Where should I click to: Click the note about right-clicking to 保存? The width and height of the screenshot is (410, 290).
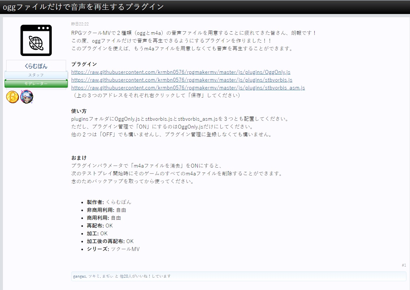pos(156,95)
